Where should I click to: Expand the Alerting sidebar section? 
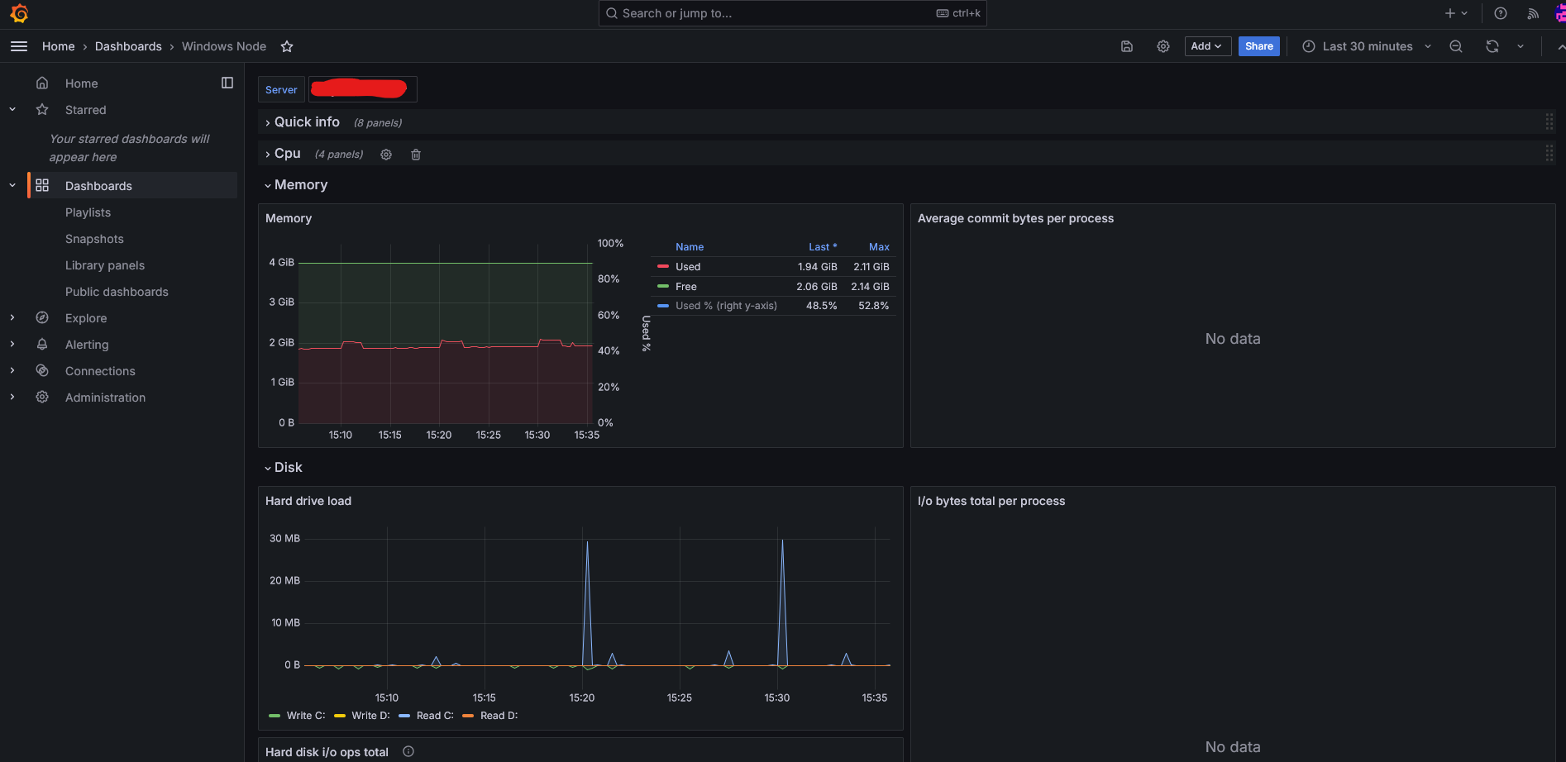click(12, 344)
